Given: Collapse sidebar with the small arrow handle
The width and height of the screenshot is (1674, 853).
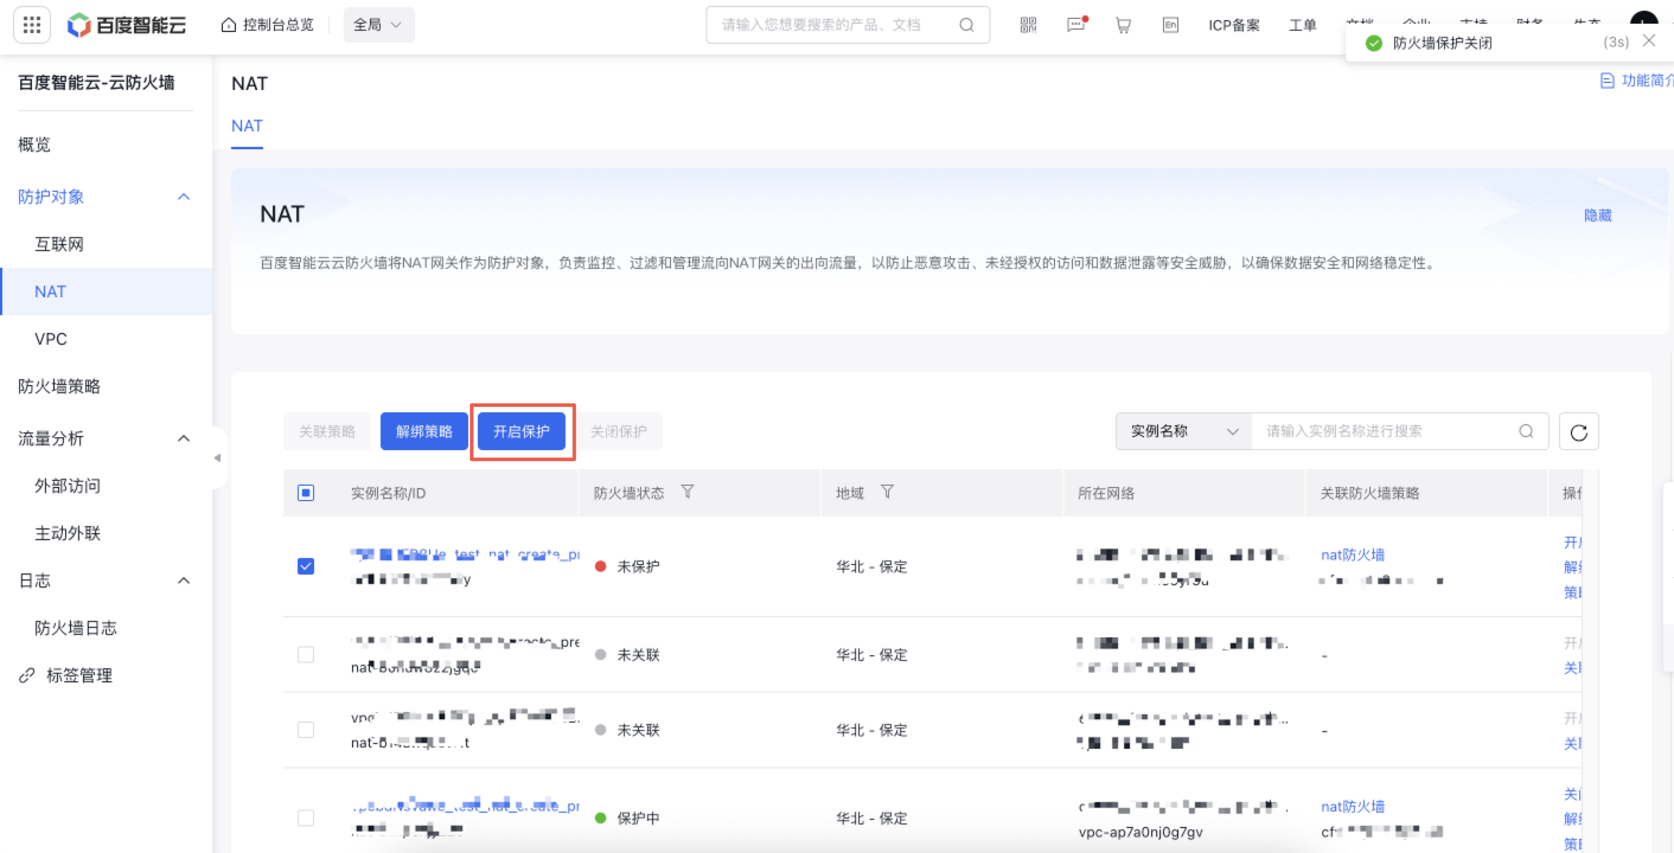Looking at the screenshot, I should pyautogui.click(x=217, y=458).
